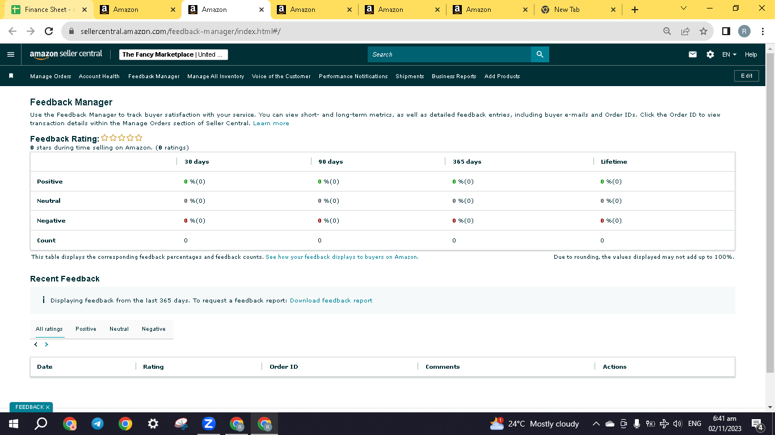
Task: Open the Chrome three-dot menu
Action: [763, 31]
